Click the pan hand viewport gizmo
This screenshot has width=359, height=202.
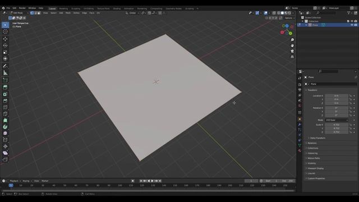pyautogui.click(x=292, y=45)
